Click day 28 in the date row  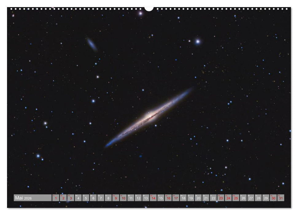coord(258,198)
